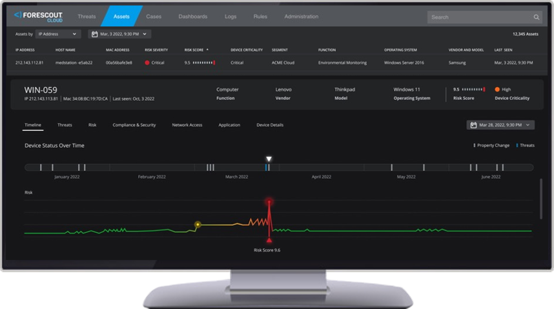This screenshot has height=309, width=554.
Task: Open the Administration tab
Action: 302,16
